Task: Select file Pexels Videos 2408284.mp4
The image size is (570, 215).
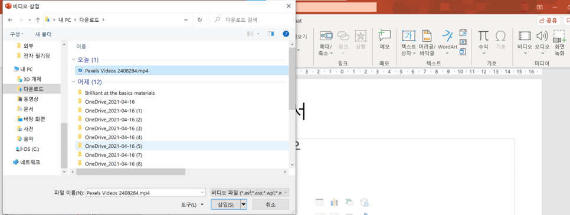Action: (x=182, y=71)
